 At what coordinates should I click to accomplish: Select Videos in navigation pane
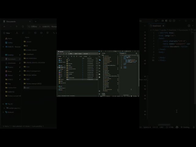[61, 74]
